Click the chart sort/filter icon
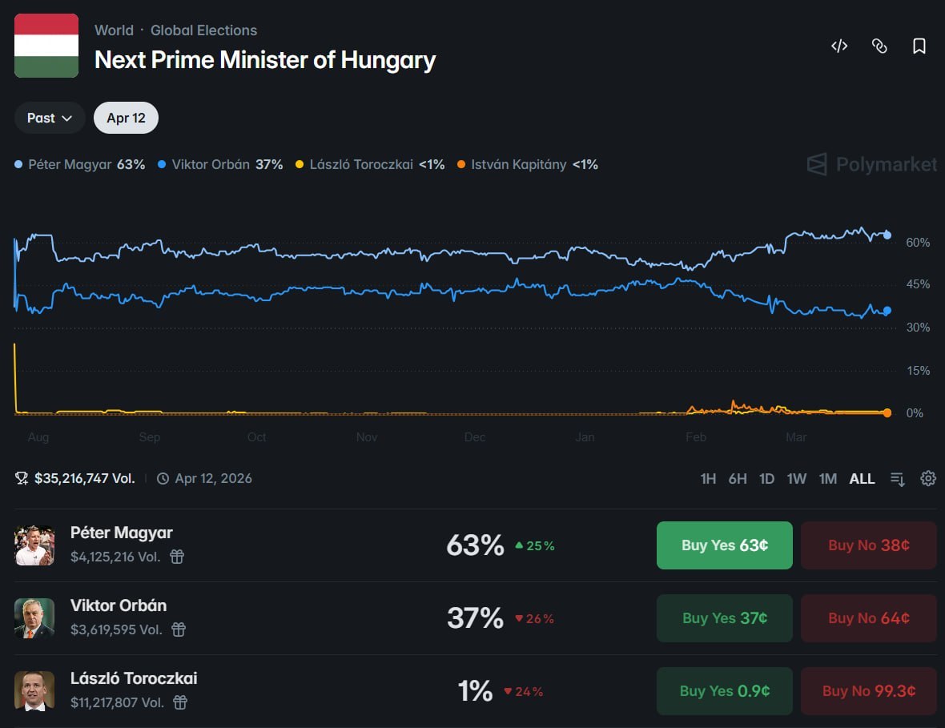Image resolution: width=945 pixels, height=728 pixels. pyautogui.click(x=898, y=479)
